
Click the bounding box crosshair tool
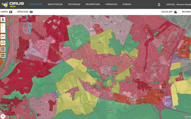(x=3, y=55)
